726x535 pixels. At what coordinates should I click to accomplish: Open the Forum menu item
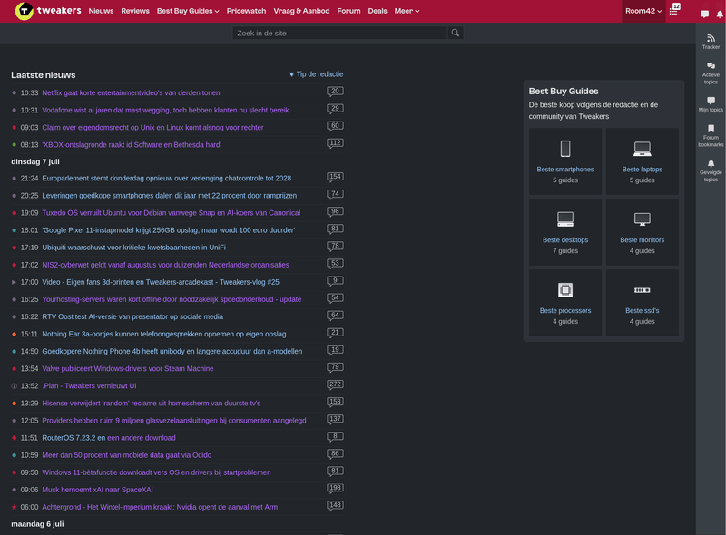pos(348,11)
